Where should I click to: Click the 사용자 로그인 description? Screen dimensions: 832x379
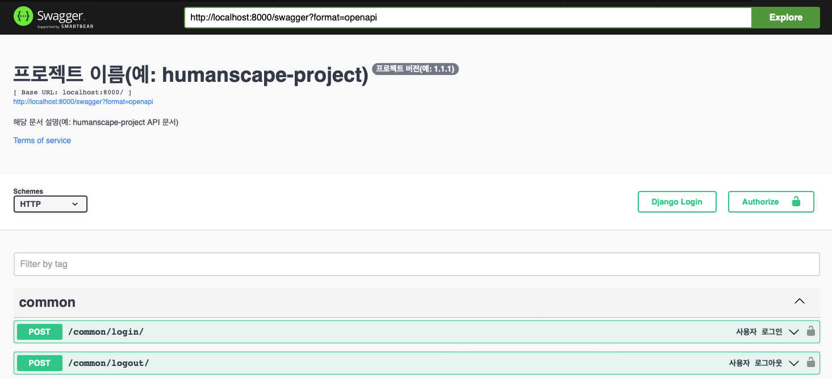pyautogui.click(x=759, y=332)
